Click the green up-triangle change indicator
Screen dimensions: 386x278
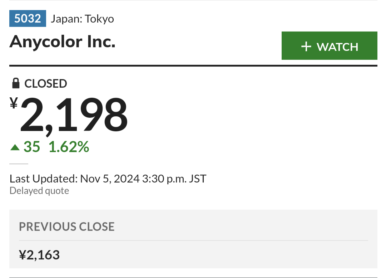pos(15,147)
